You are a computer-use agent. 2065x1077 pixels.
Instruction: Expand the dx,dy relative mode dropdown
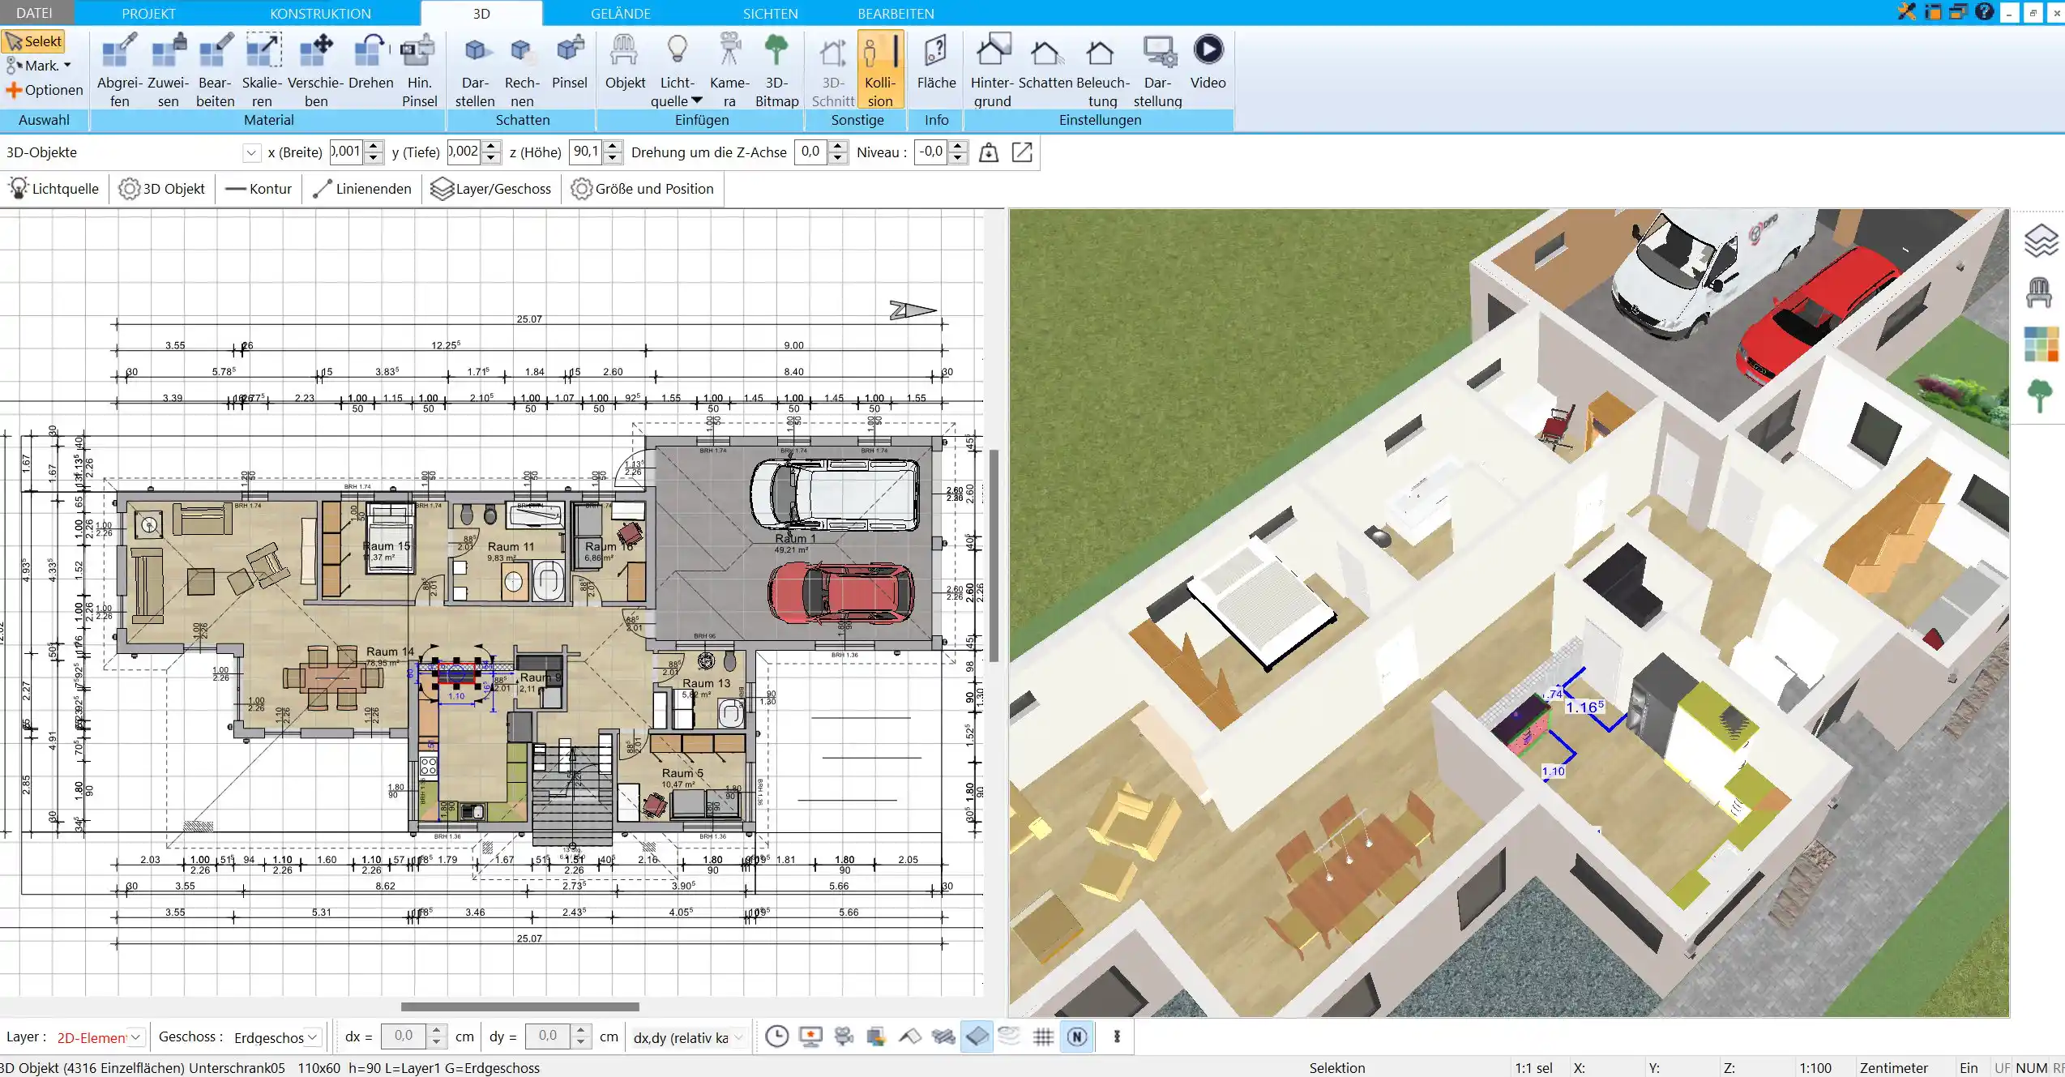[738, 1037]
